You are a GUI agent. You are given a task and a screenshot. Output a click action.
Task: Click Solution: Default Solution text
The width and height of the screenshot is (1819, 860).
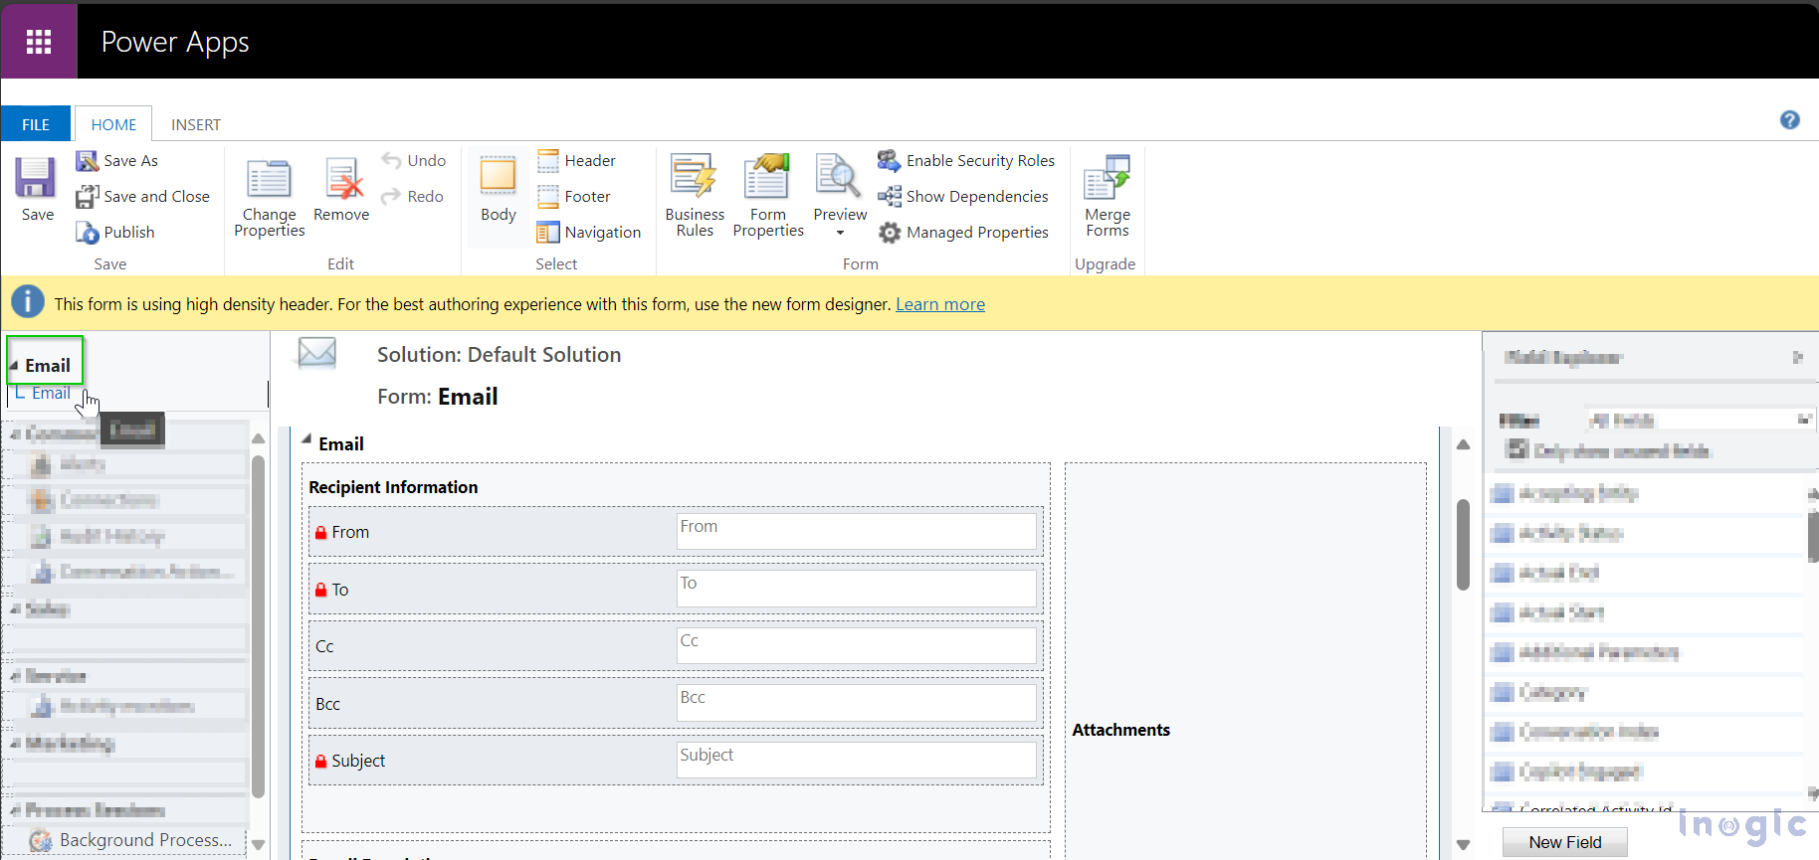point(499,355)
